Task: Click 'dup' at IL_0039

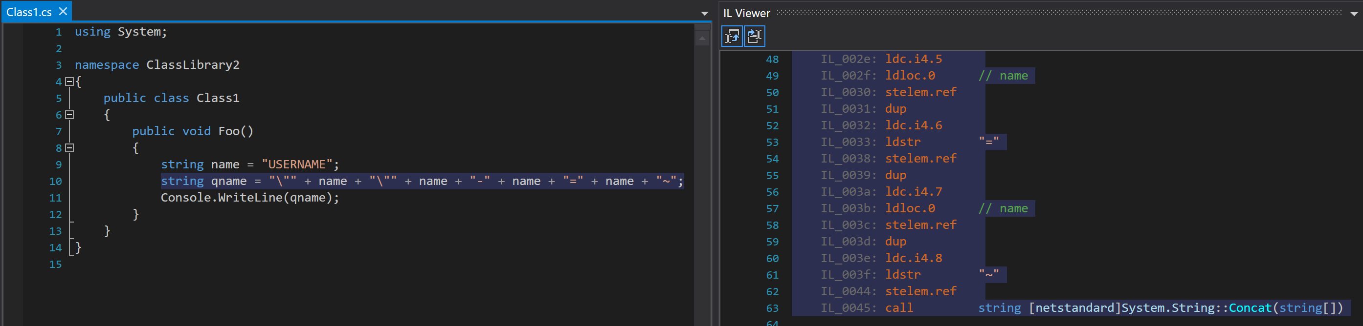Action: (896, 175)
